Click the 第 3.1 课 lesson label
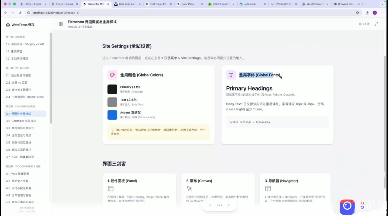The image size is (388, 216). point(364,24)
